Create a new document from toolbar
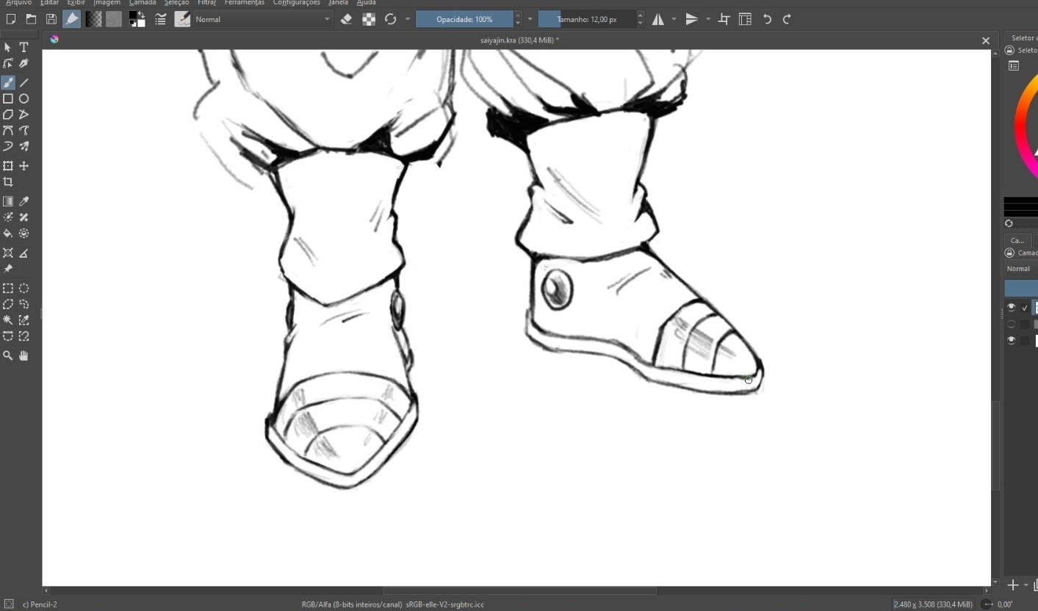Image resolution: width=1038 pixels, height=611 pixels. pos(10,19)
